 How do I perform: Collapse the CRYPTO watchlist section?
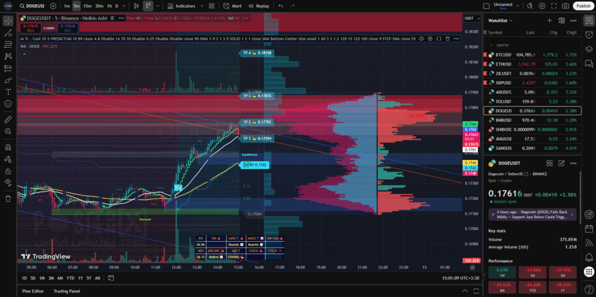(x=491, y=45)
